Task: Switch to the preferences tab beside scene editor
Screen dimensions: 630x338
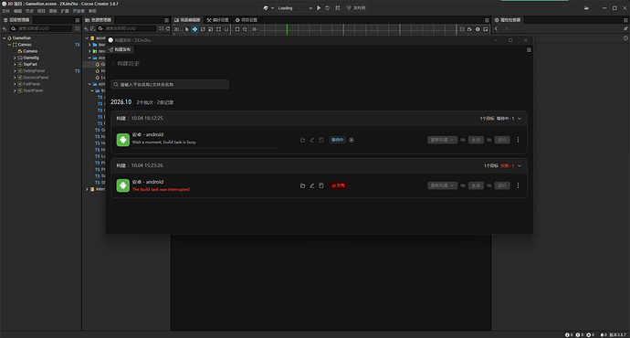Action: click(218, 20)
